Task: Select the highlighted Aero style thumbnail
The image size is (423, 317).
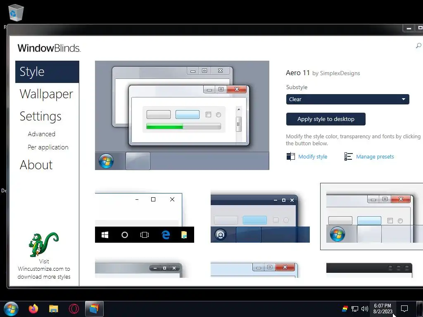Action: [371, 216]
